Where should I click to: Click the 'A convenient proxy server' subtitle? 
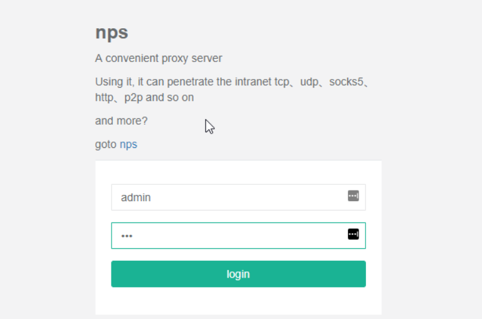[159, 58]
